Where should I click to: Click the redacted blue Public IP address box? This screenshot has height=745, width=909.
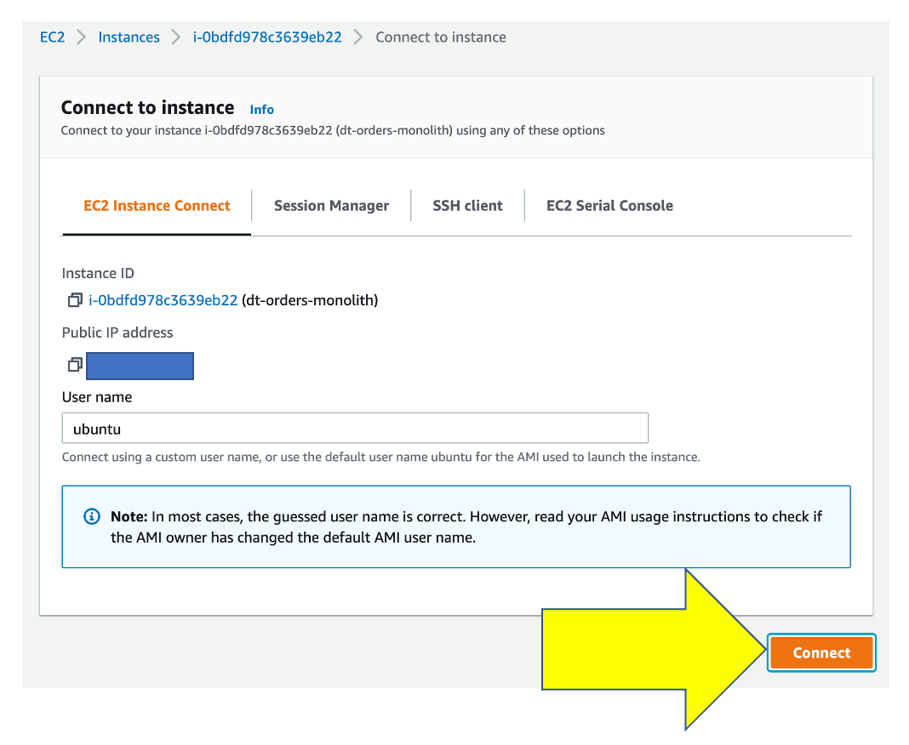click(140, 366)
